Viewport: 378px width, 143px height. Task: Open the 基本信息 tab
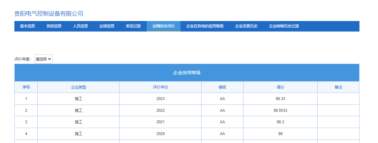click(27, 26)
